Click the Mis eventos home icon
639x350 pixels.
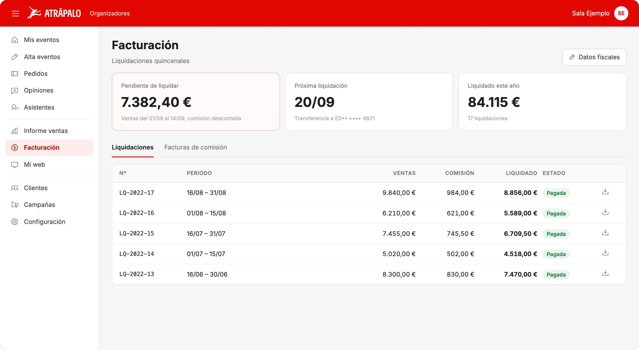point(15,40)
